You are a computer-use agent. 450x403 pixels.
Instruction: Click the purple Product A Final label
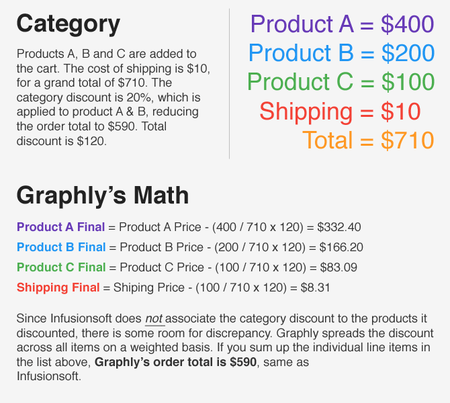61,227
